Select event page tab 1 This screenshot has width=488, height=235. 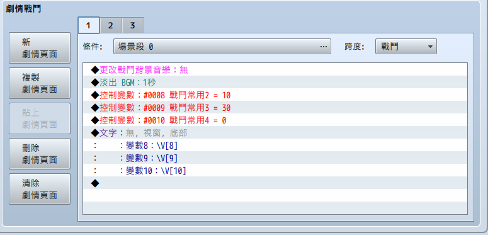pyautogui.click(x=89, y=25)
